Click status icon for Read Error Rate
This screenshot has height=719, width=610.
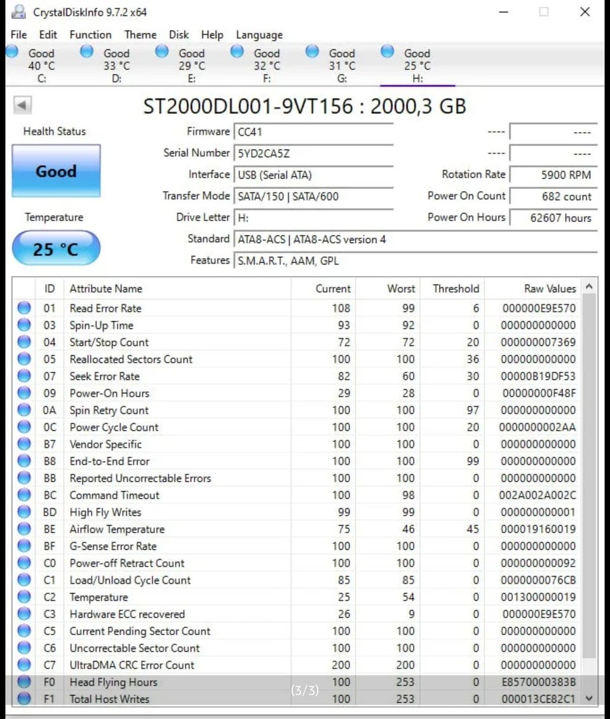coord(24,307)
